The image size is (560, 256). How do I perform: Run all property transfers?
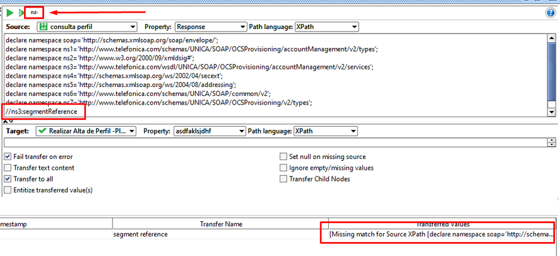(x=21, y=13)
